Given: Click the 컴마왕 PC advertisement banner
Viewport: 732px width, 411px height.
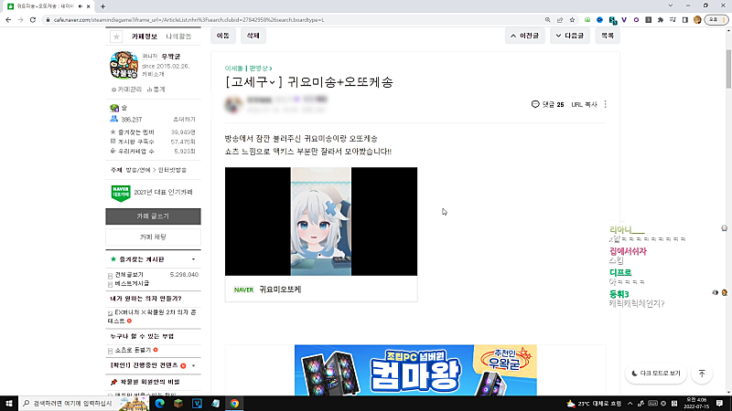Looking at the screenshot, I should 415,370.
